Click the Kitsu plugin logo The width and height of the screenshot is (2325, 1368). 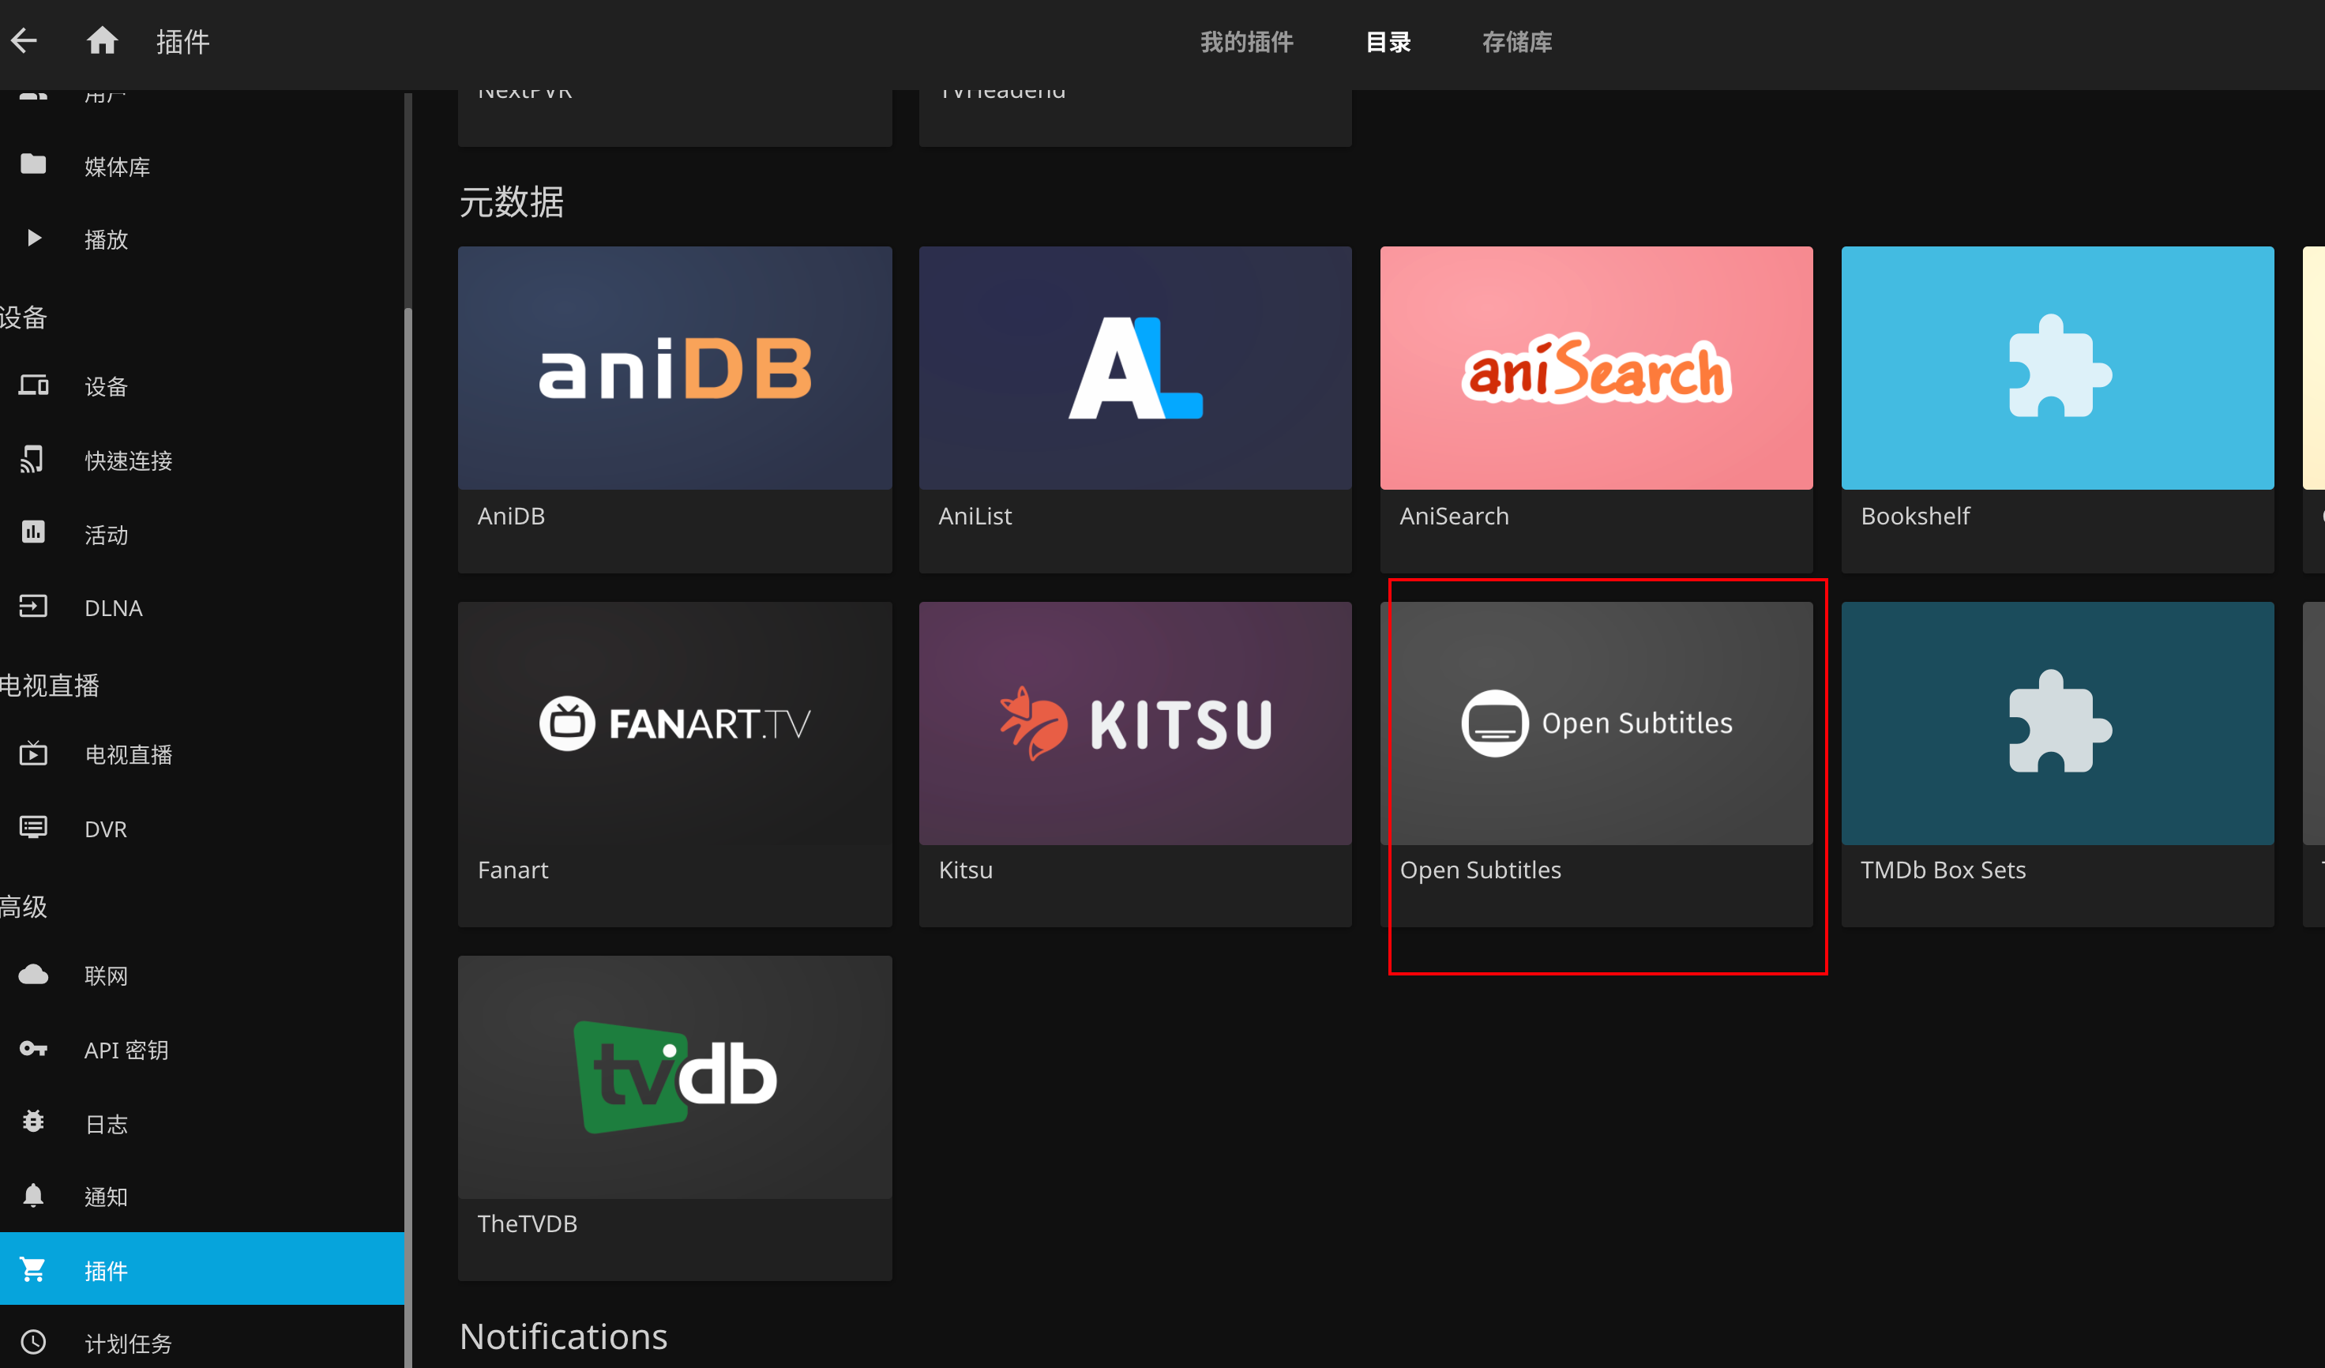click(x=1135, y=723)
